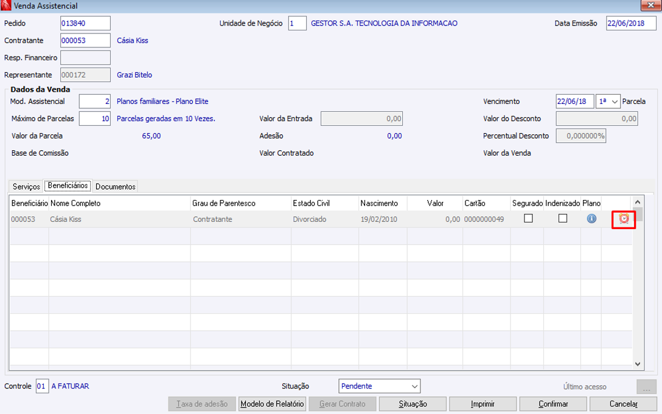Click the Beneficiário column header

pos(29,204)
